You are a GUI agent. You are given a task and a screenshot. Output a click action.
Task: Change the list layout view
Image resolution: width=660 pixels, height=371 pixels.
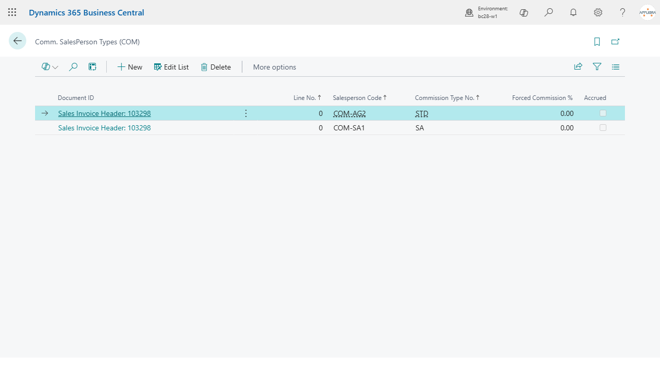(x=616, y=66)
